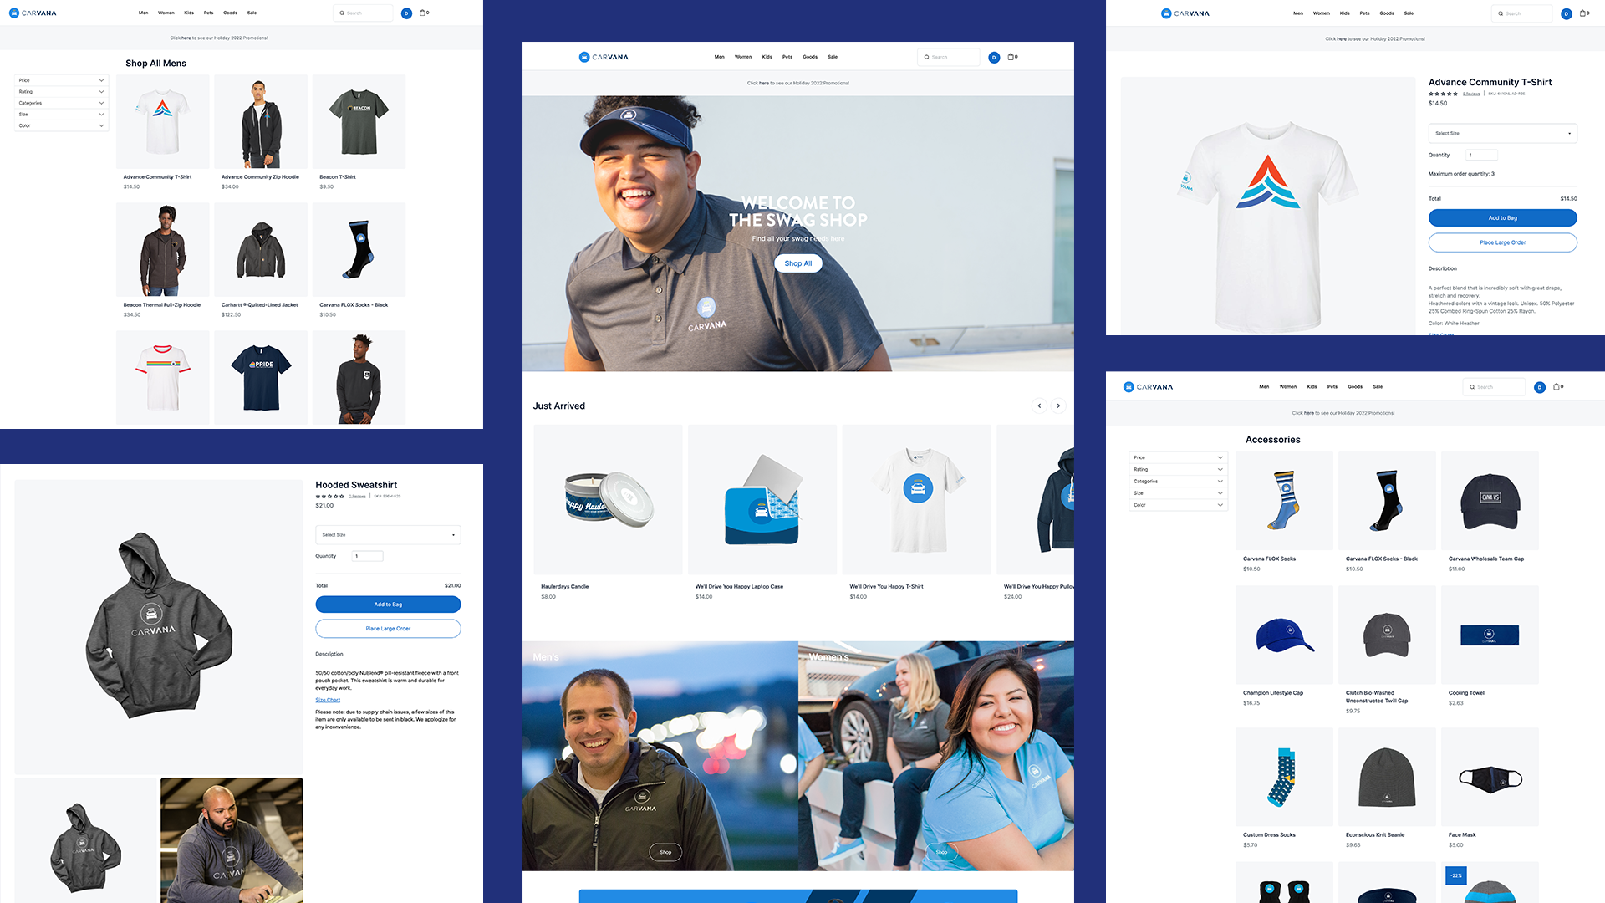Image resolution: width=1605 pixels, height=903 pixels.
Task: Expand the Price filter in Shop All Mens
Action: tap(61, 80)
